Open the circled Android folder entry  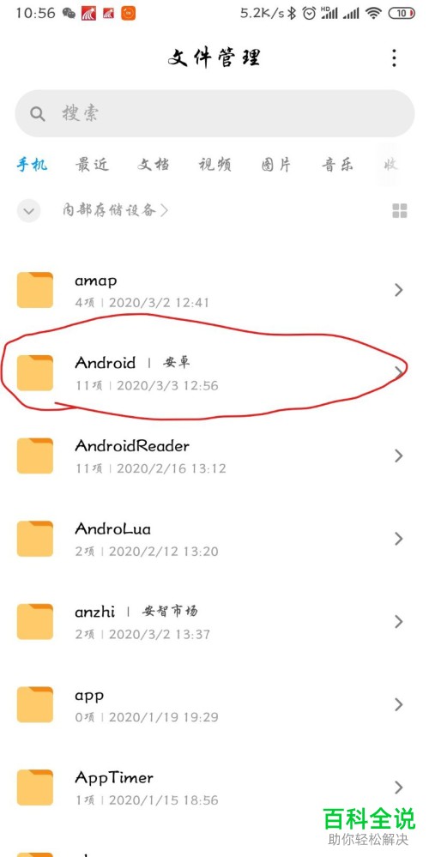pos(214,373)
